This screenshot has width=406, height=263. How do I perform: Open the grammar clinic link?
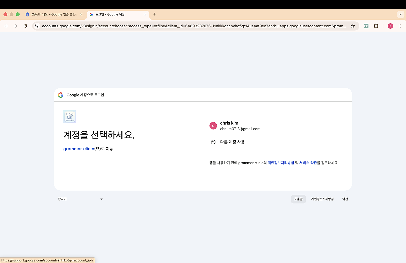point(79,149)
